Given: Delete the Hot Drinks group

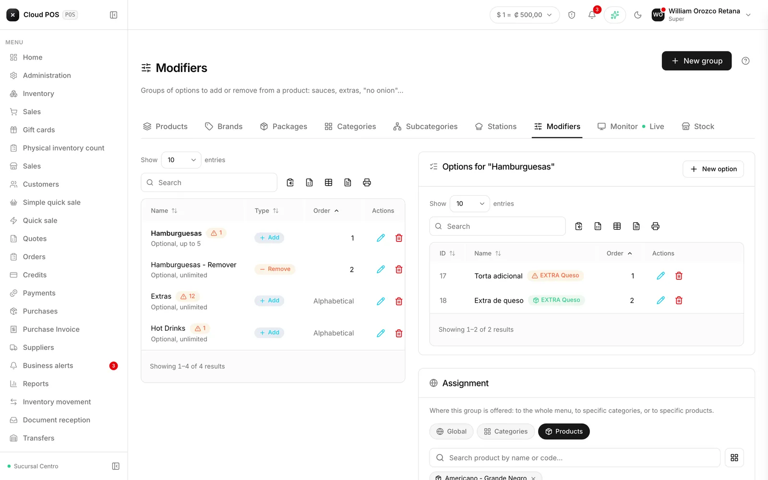Looking at the screenshot, I should pos(399,333).
